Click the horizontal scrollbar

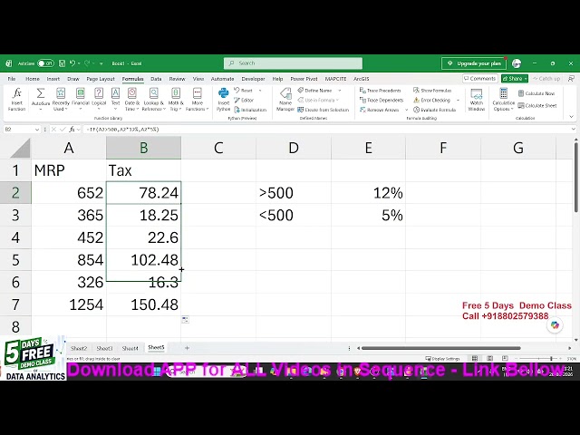coord(441,348)
